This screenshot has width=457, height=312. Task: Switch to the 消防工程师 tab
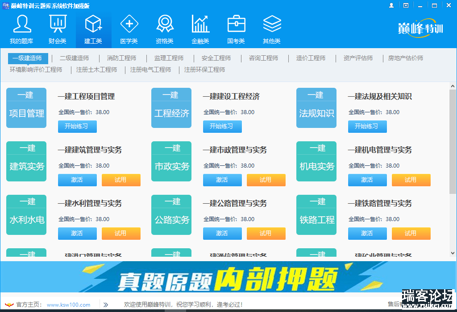pos(121,58)
